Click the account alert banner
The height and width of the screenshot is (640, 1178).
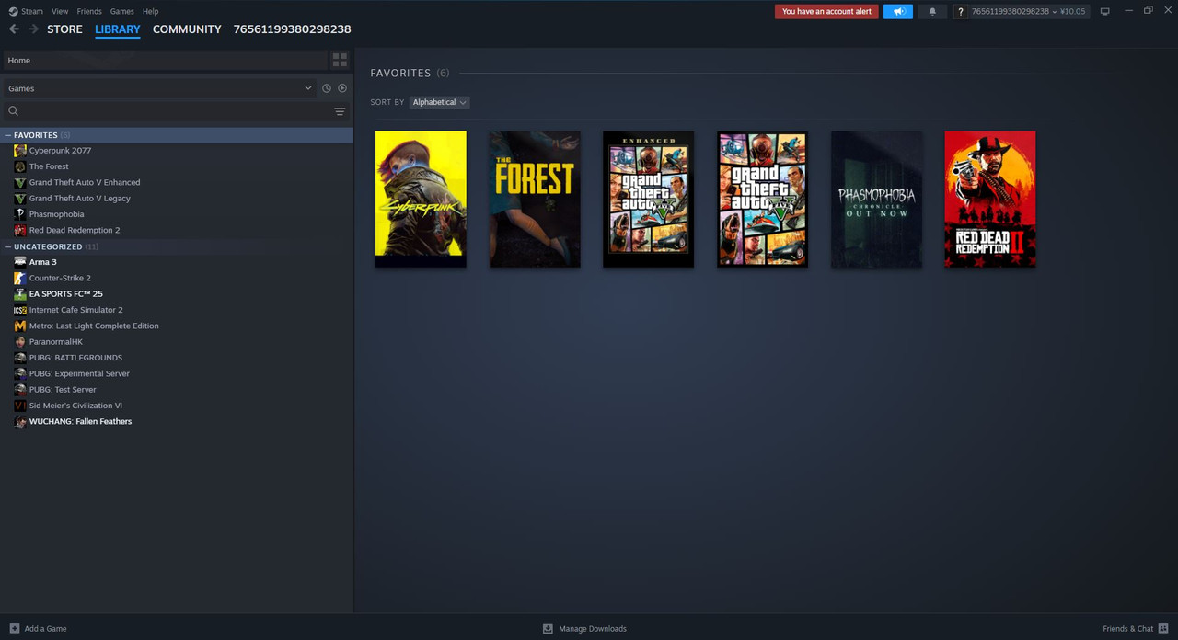(826, 11)
